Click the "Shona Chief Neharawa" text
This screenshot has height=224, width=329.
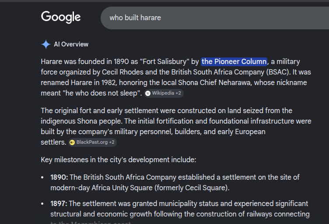point(214,83)
